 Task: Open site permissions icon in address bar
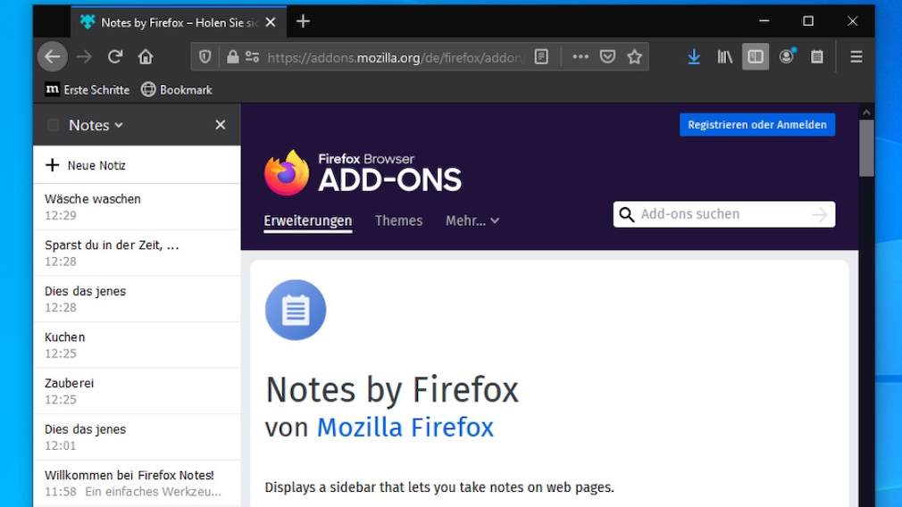pyautogui.click(x=252, y=56)
